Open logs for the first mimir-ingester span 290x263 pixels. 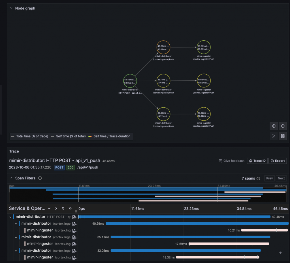point(74,230)
